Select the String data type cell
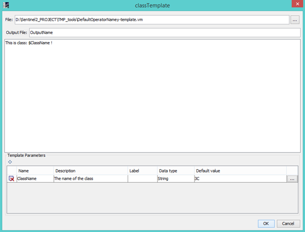The image size is (305, 232). pyautogui.click(x=174, y=179)
